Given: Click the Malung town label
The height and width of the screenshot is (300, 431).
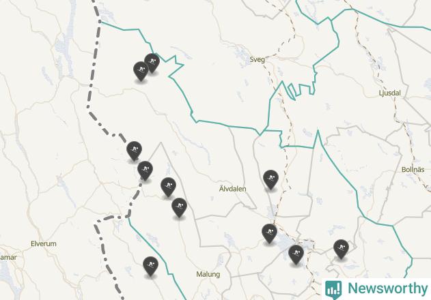Looking at the screenshot, I should [208, 274].
